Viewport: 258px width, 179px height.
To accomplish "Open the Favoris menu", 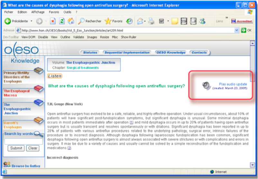I will (54, 12).
